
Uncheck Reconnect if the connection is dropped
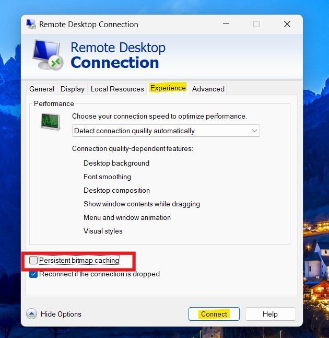pyautogui.click(x=33, y=274)
